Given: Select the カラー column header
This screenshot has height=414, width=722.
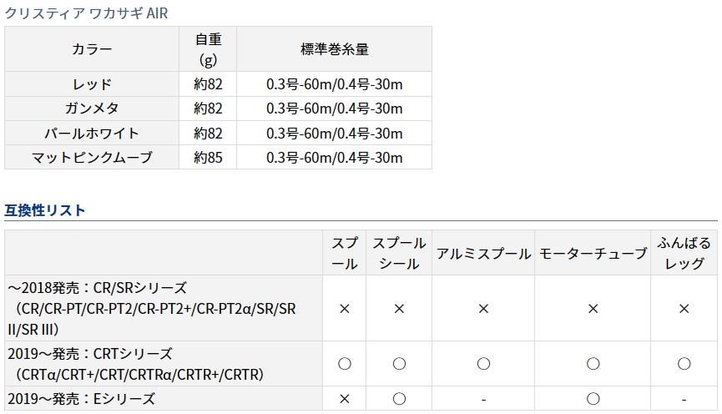Looking at the screenshot, I should 92,49.
